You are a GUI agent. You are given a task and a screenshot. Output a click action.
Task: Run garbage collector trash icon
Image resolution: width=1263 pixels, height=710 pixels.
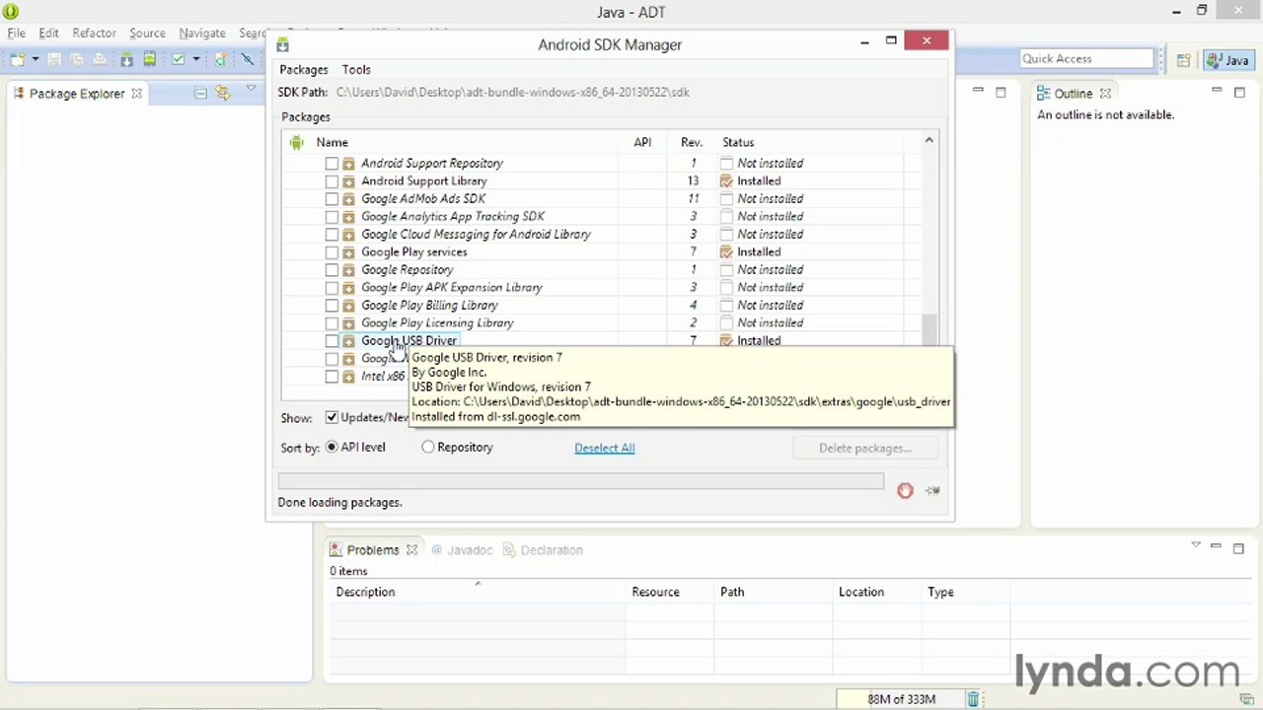[972, 699]
